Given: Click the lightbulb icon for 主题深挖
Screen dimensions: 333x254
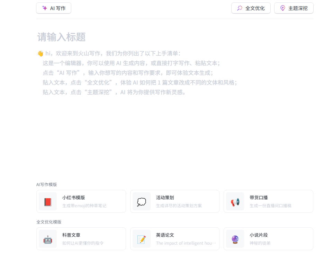Looking at the screenshot, I should [x=282, y=8].
